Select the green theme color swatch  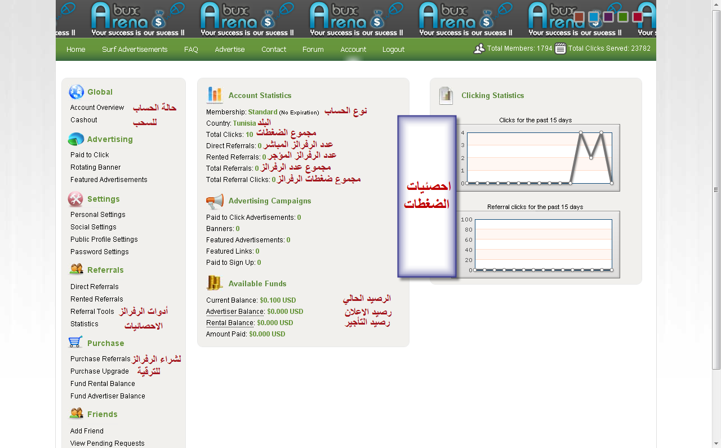[x=623, y=17]
